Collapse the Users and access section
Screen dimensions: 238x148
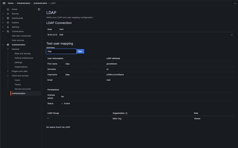(x=8, y=76)
